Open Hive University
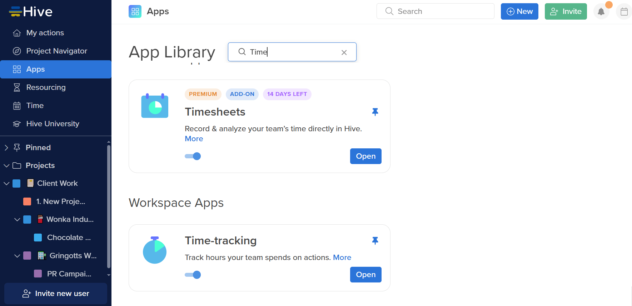This screenshot has width=632, height=306. (56, 124)
